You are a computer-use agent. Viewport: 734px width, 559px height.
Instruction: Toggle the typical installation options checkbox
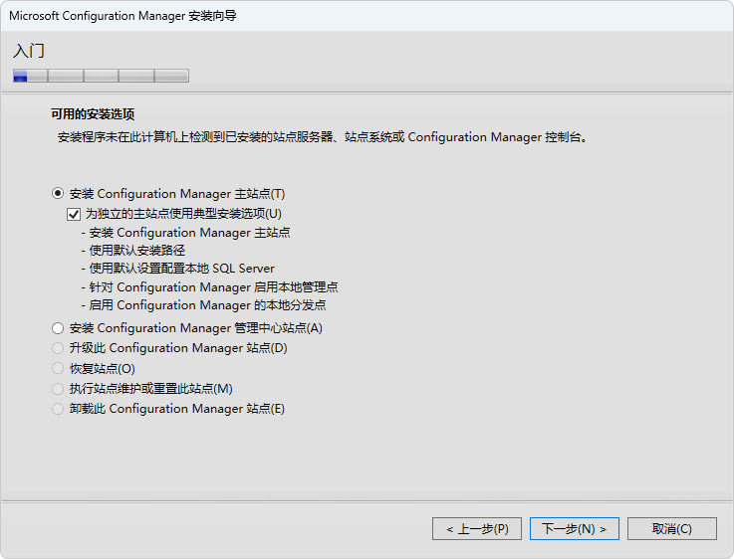coord(73,214)
